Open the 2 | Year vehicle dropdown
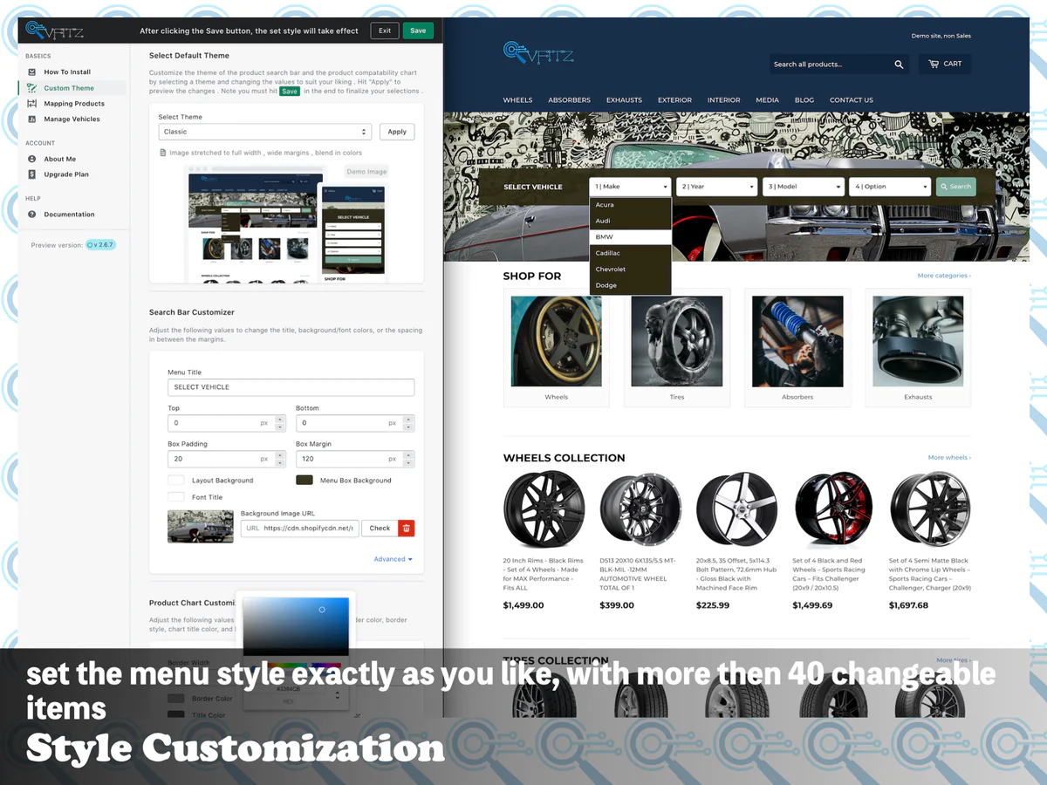Screen dimensions: 1047x785 coord(716,187)
